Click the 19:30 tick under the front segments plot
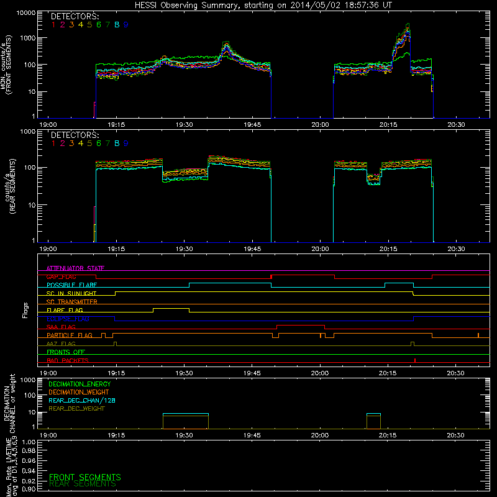This screenshot has height=497, width=497. [x=184, y=125]
